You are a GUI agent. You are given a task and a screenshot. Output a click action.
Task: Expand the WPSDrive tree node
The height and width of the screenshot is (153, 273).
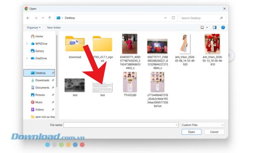click(27, 43)
